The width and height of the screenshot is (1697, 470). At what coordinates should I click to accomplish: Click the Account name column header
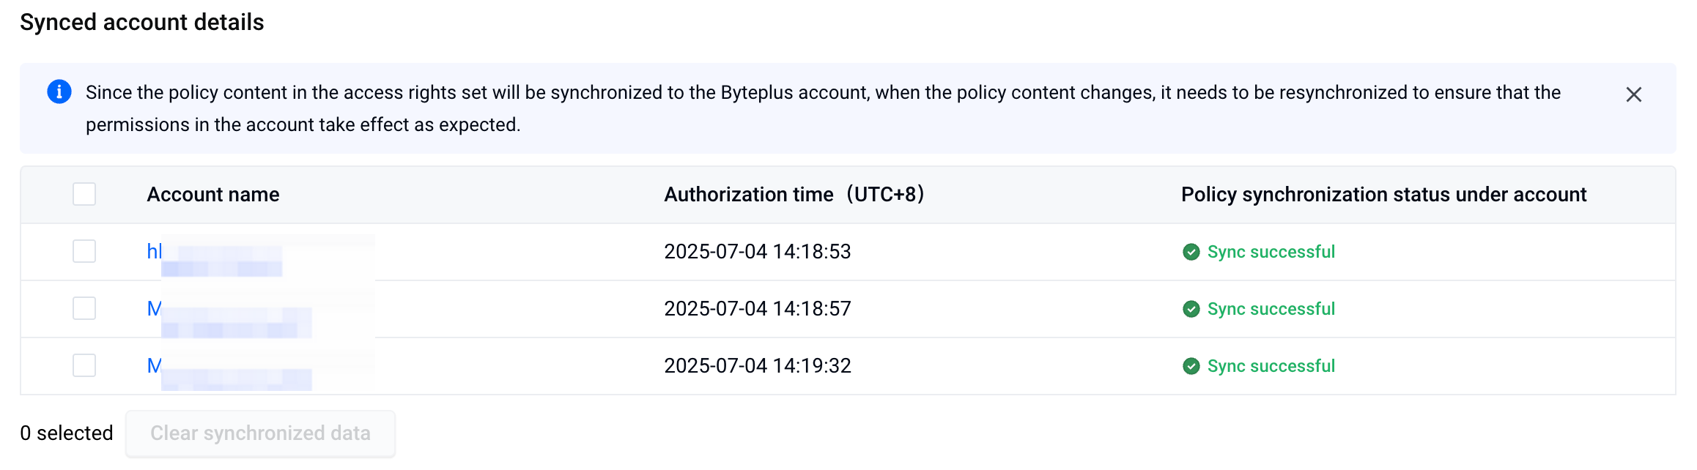[x=213, y=195]
